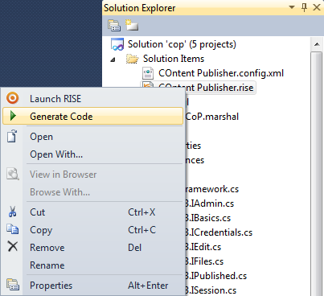Click the green Generate Code play icon
324x296 pixels.
pyautogui.click(x=13, y=116)
